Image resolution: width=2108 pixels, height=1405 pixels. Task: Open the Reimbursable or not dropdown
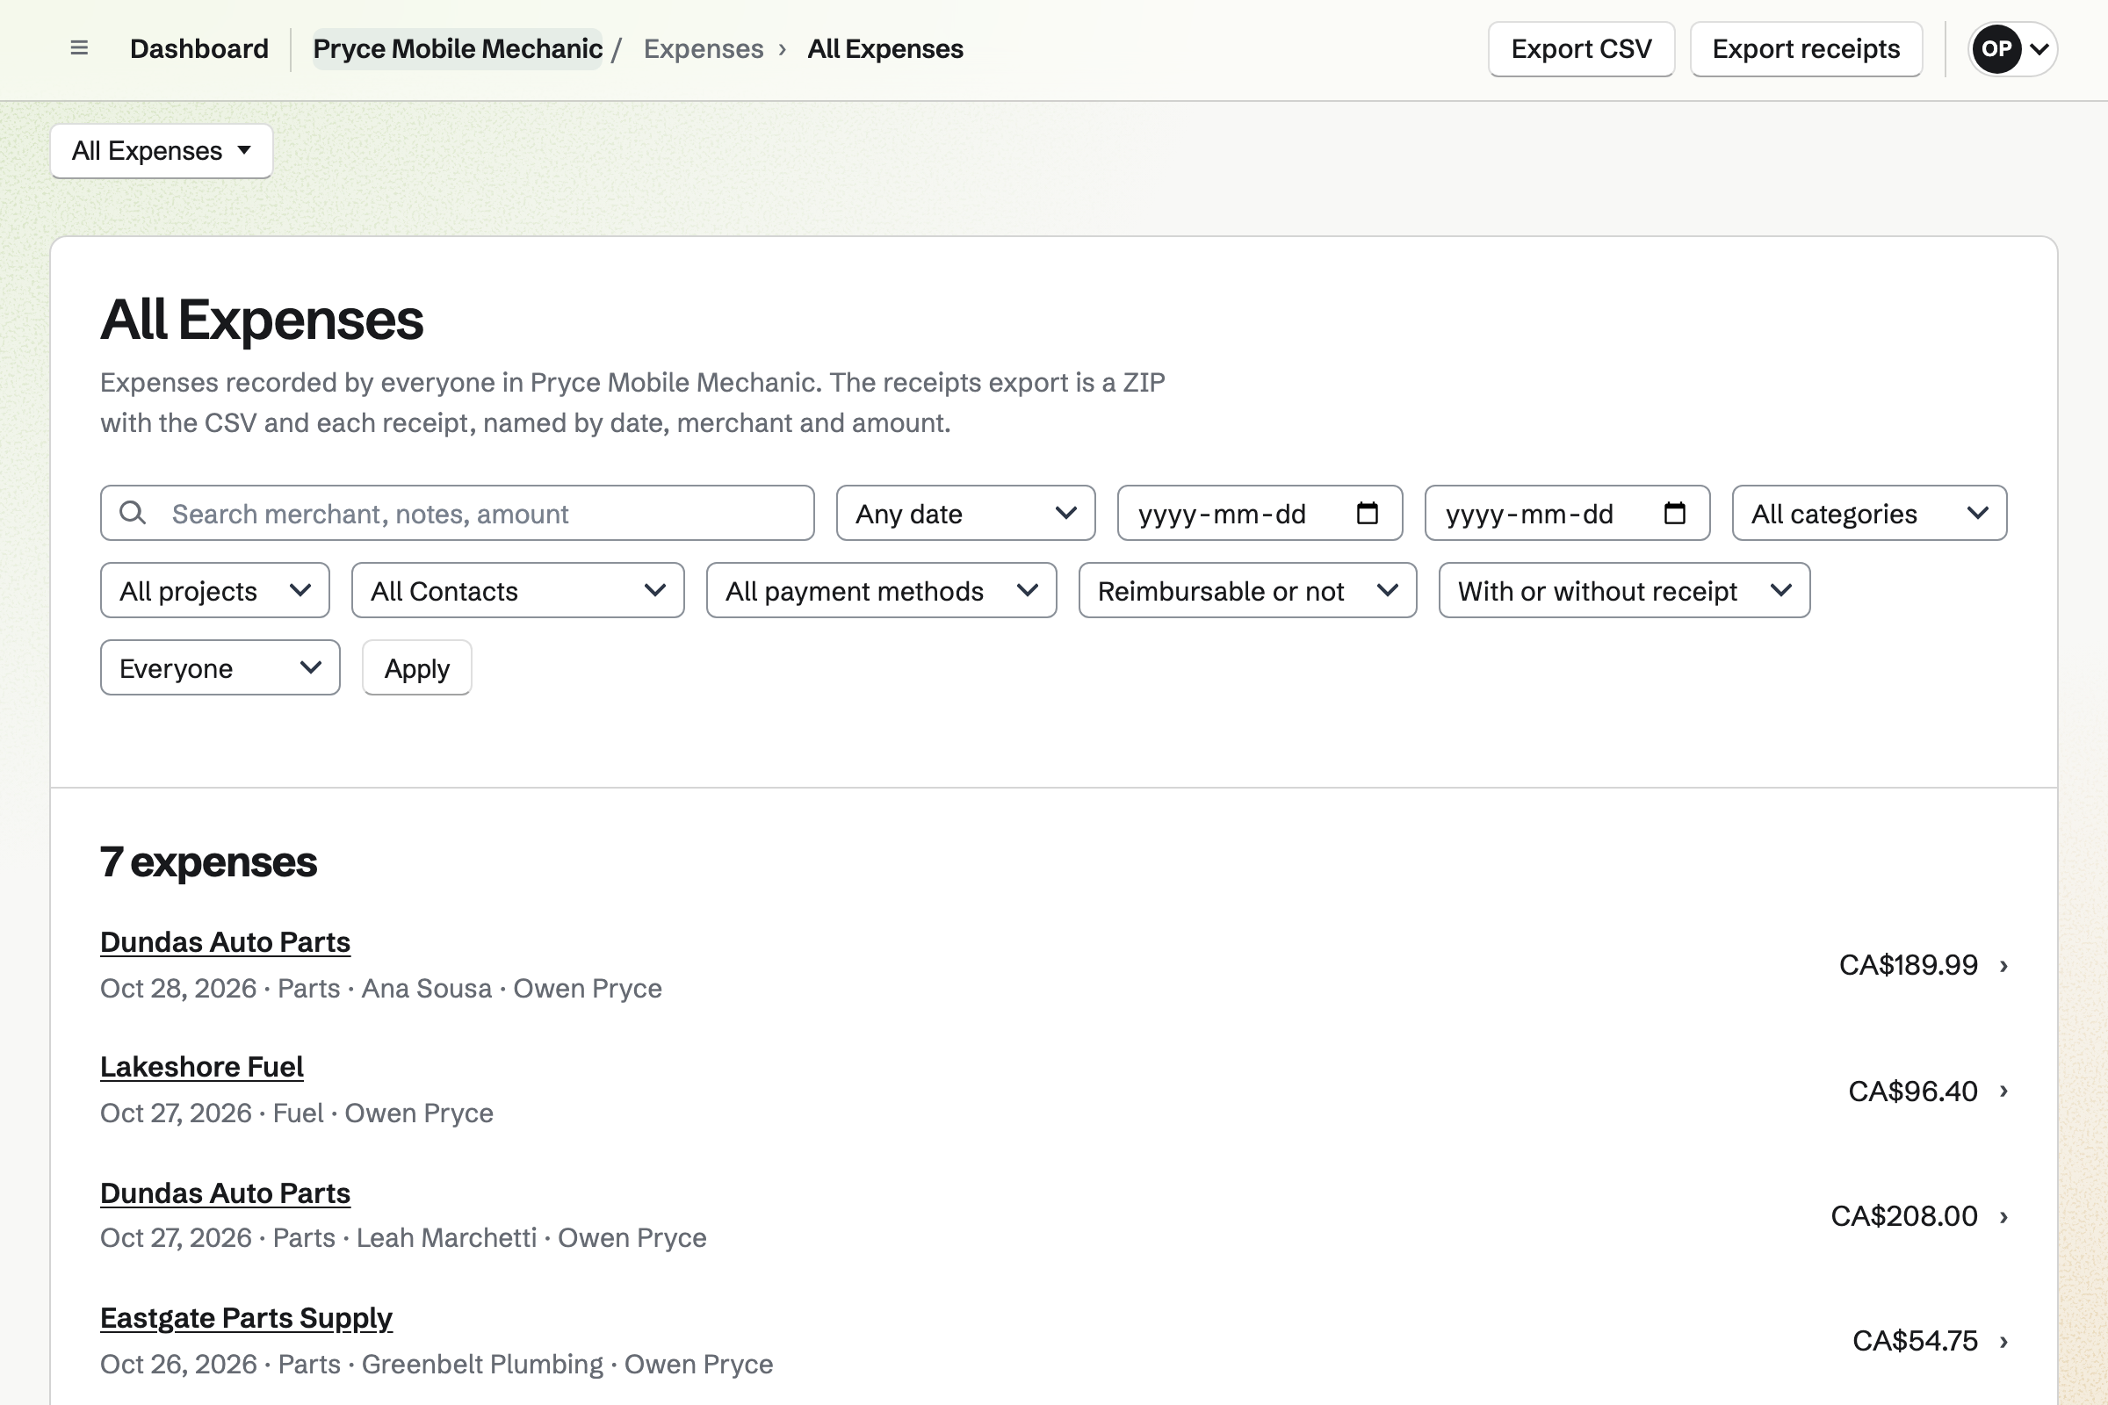point(1247,590)
